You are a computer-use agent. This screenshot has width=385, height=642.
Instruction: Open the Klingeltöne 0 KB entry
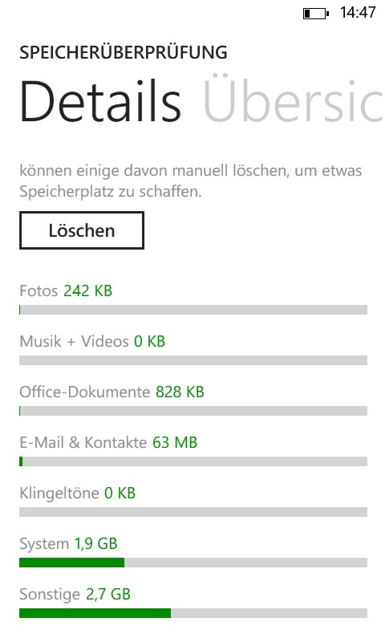[x=77, y=493]
